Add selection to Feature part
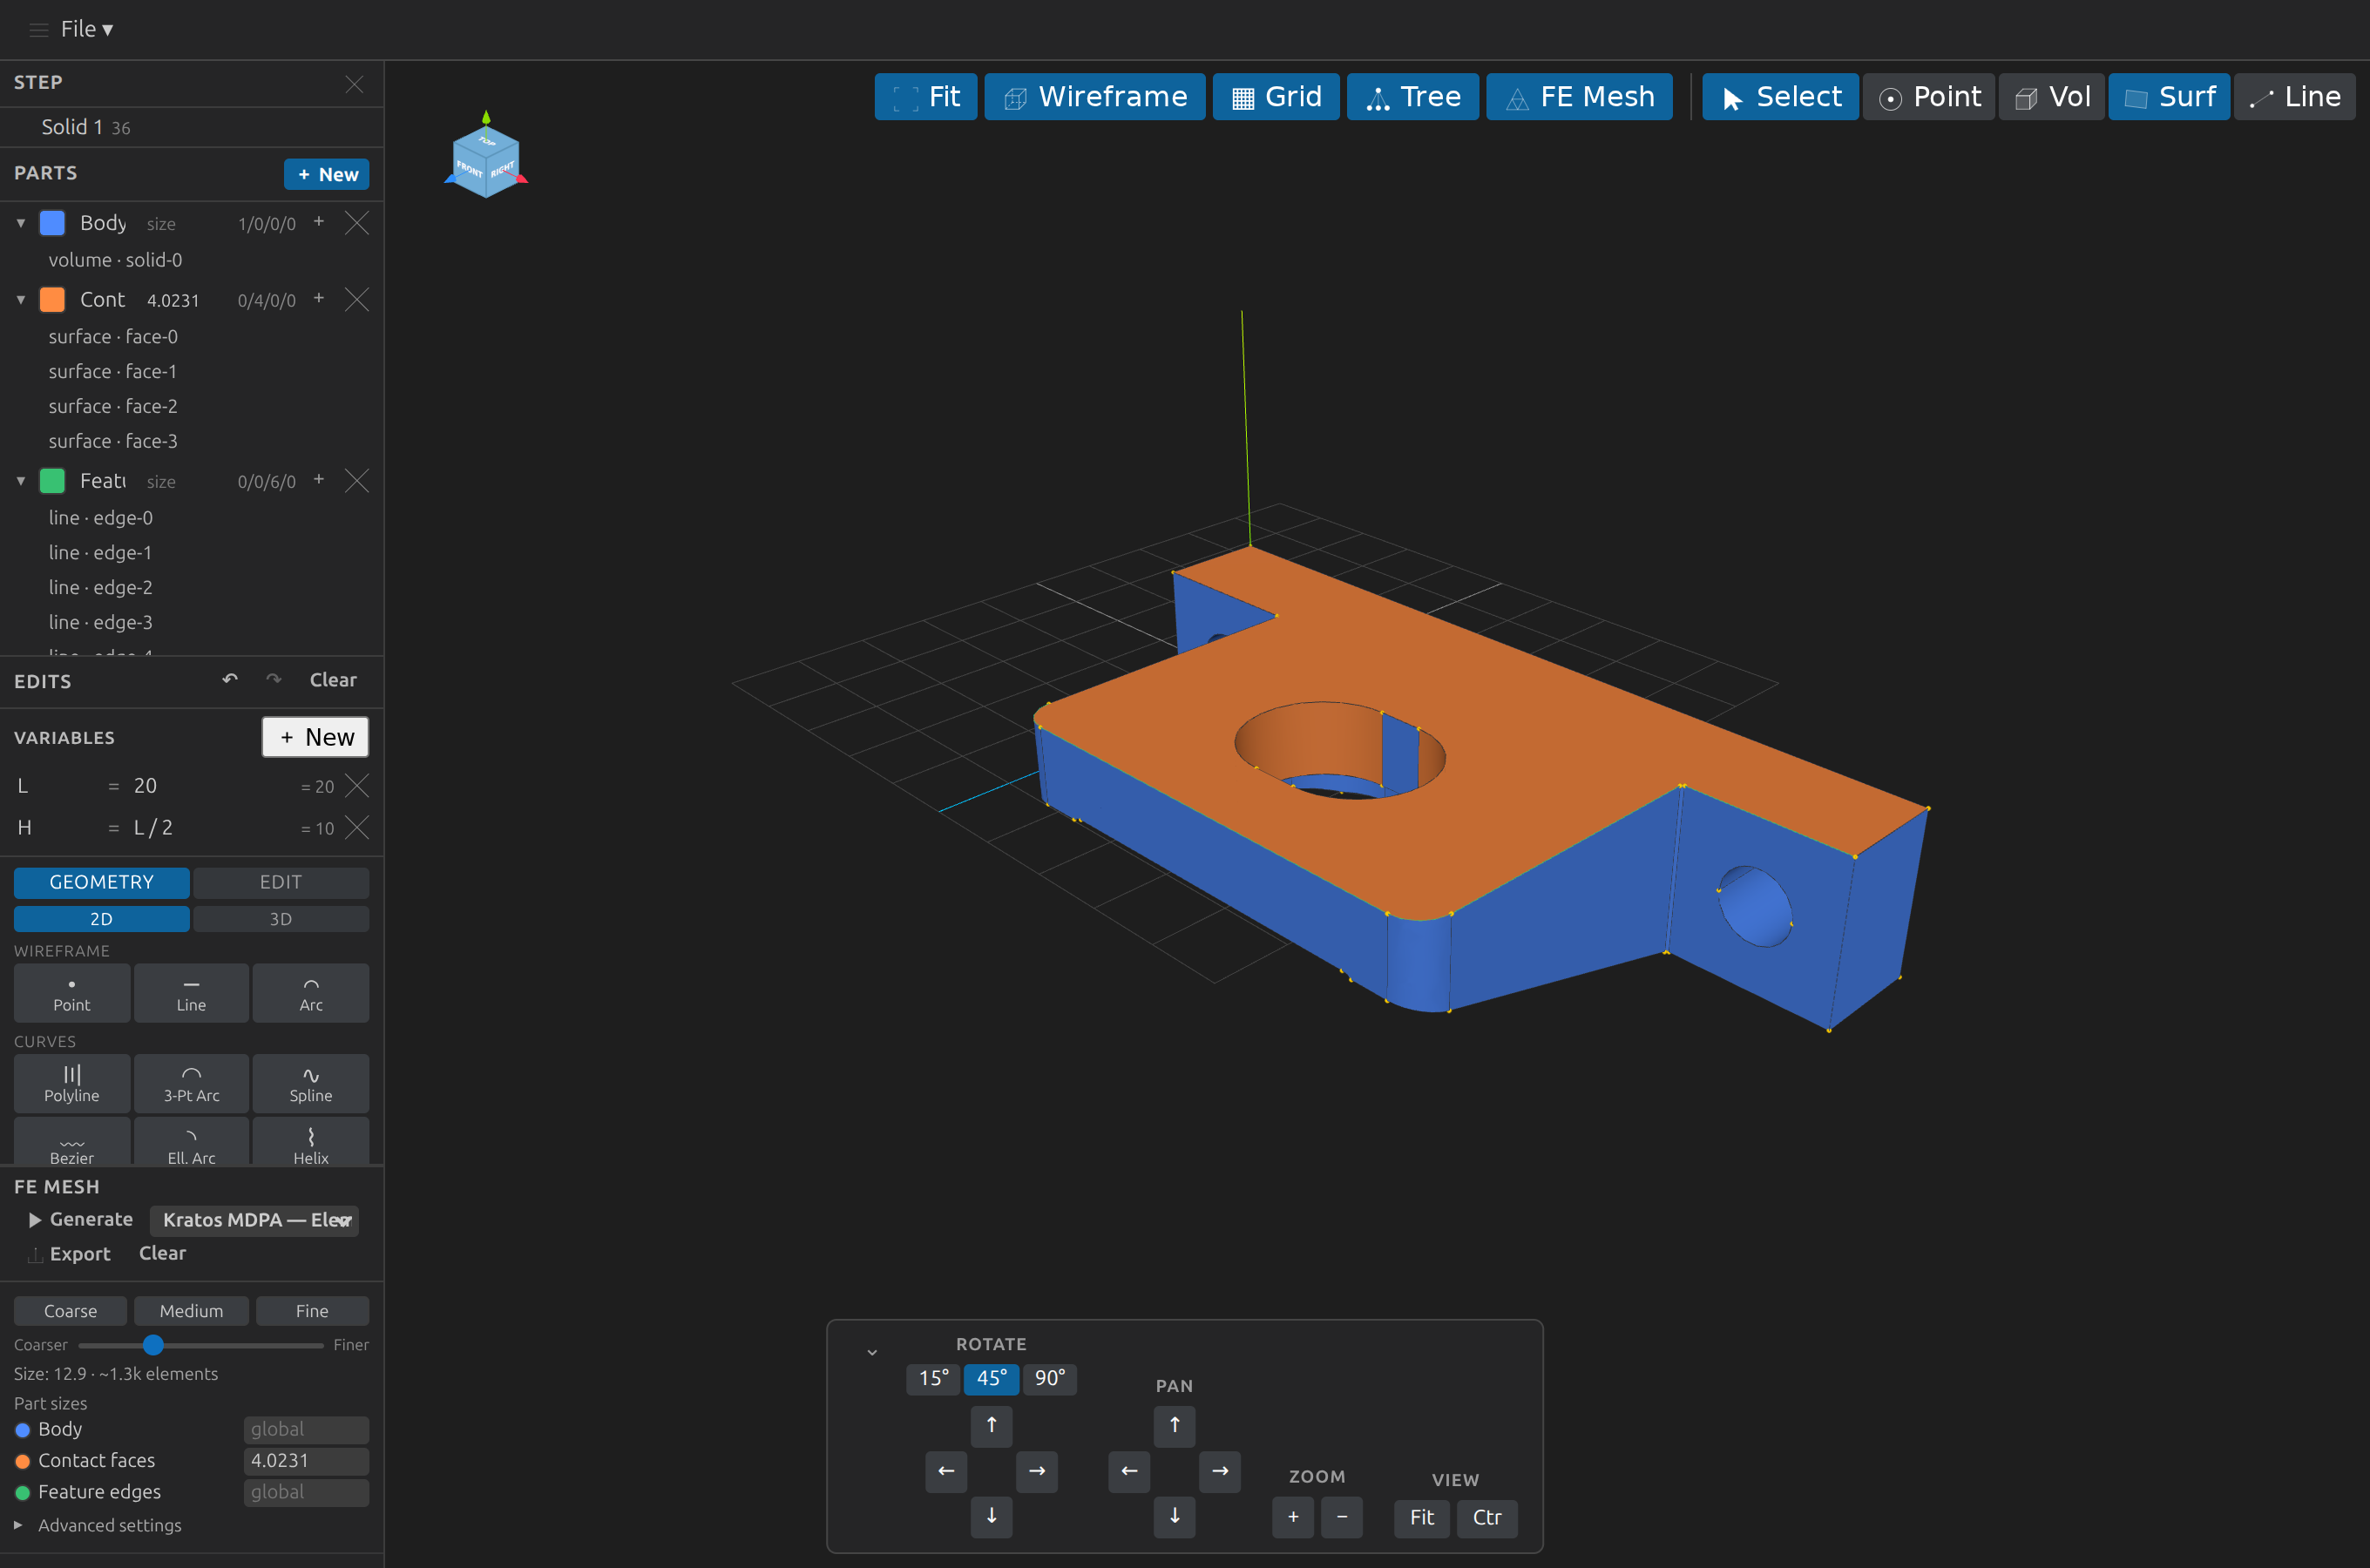This screenshot has width=2370, height=1568. [319, 480]
